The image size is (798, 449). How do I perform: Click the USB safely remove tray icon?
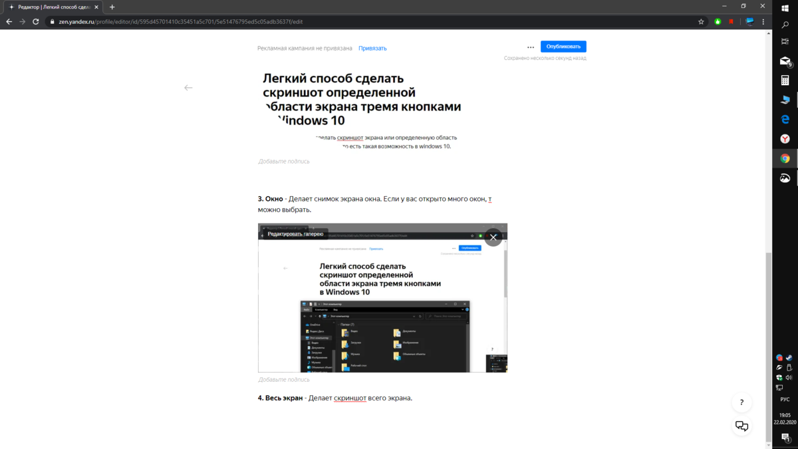(789, 368)
